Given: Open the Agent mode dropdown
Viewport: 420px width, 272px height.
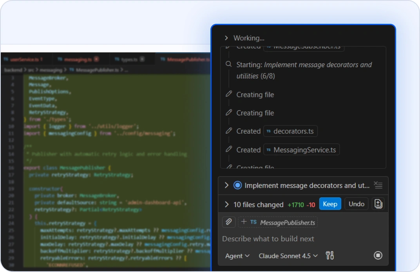Looking at the screenshot, I should tap(237, 256).
